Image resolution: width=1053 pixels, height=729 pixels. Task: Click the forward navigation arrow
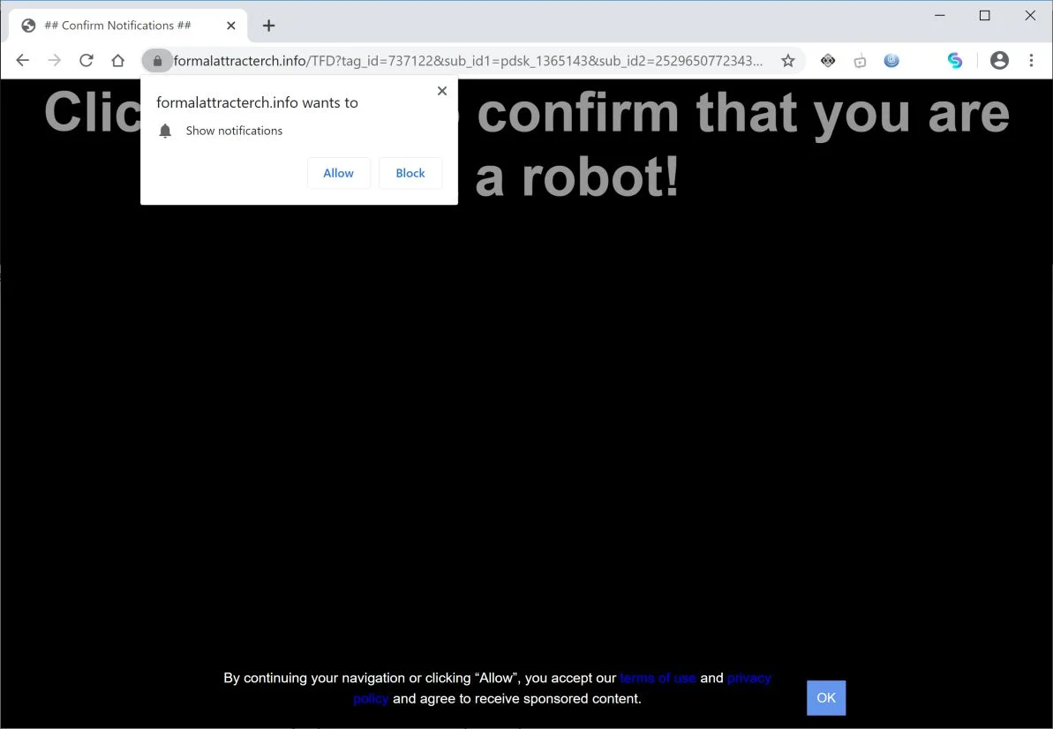click(x=55, y=60)
